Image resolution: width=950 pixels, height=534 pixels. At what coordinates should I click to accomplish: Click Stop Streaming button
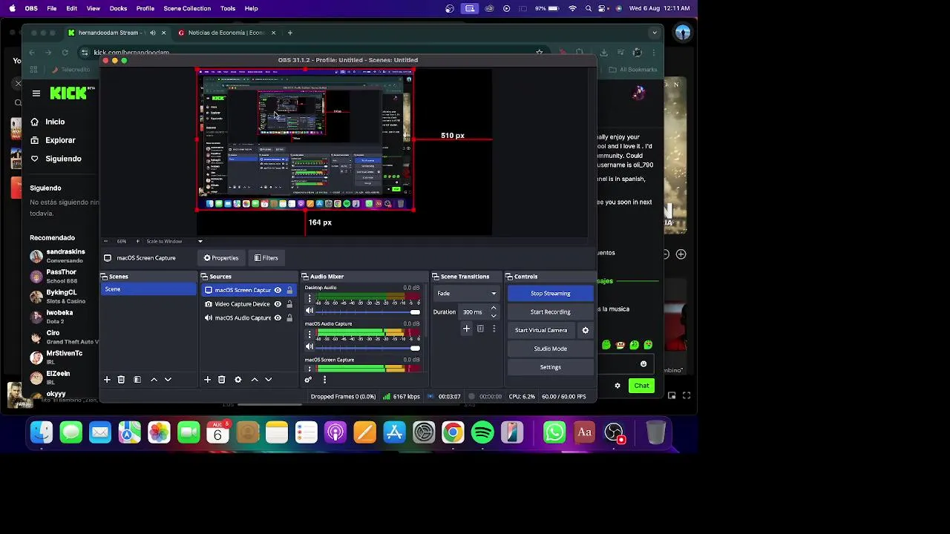pos(550,294)
